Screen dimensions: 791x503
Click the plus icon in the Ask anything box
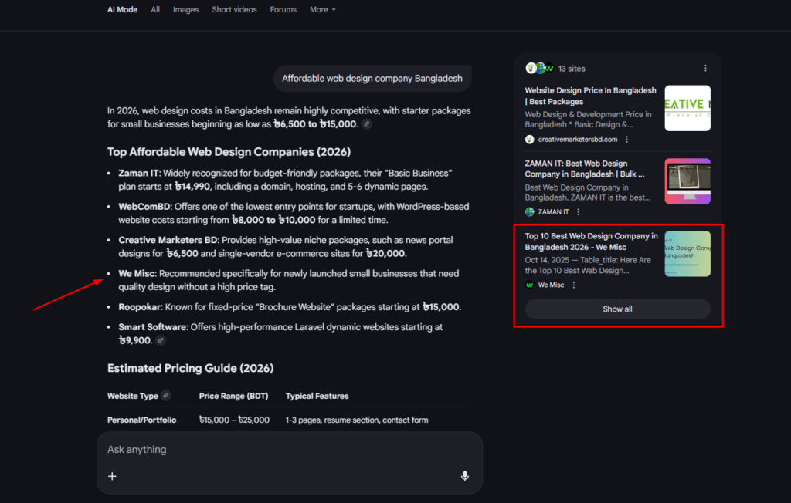[112, 476]
